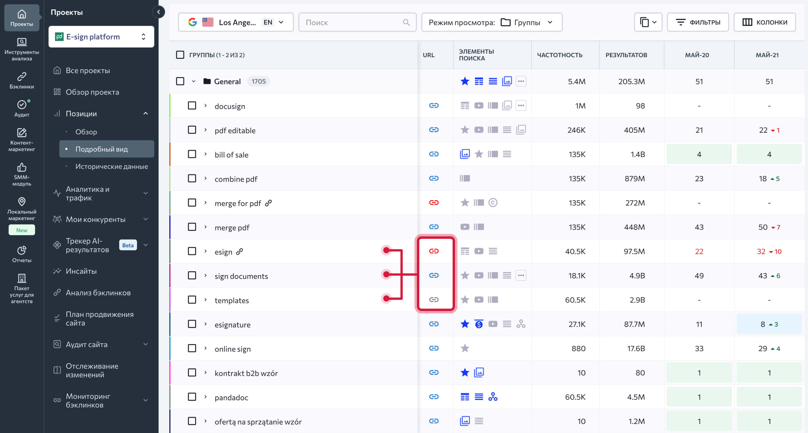Show more search elements for docusign row

pos(521,105)
